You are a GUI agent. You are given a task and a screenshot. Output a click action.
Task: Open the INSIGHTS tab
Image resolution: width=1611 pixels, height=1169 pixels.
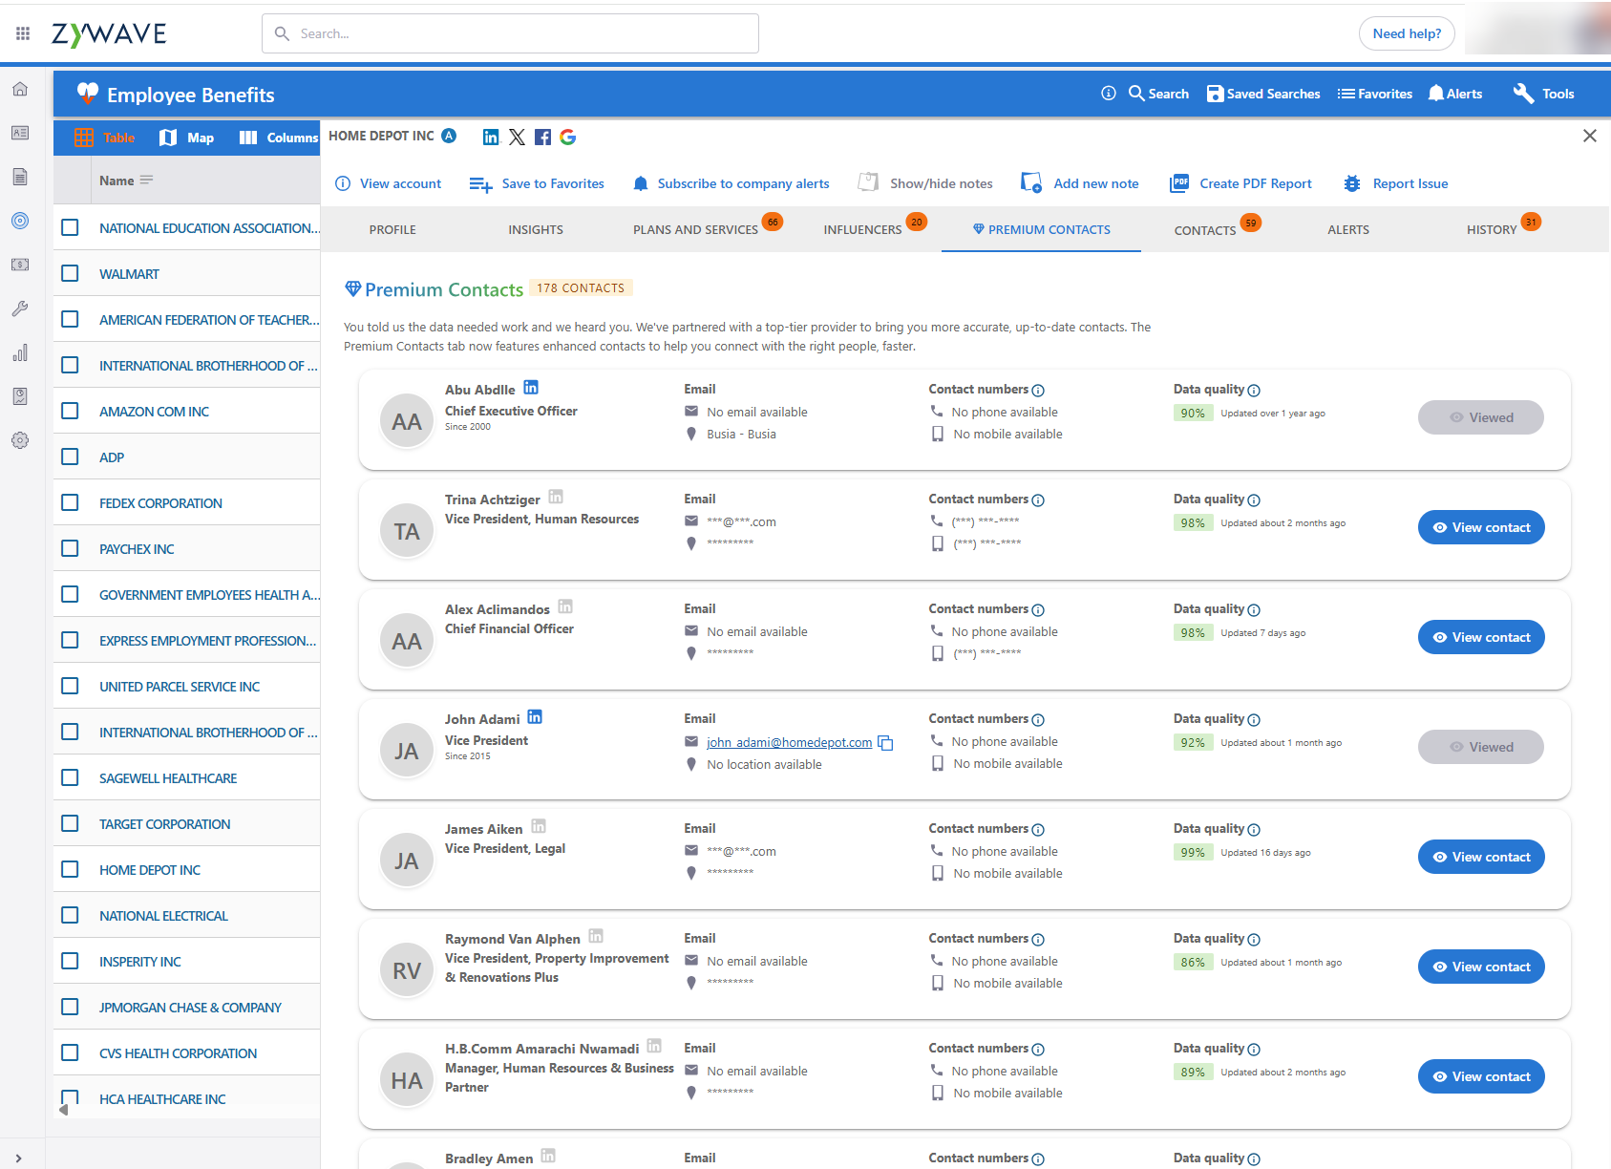coord(536,229)
